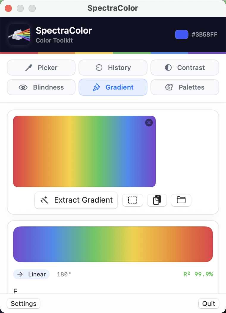Quit the application
Viewport: 226px width, 313px height.
(x=208, y=303)
